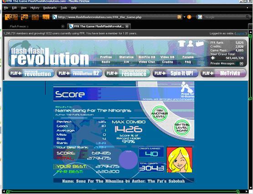Viewport: 253px width, 194px height.
Task: Click the user profile silhouette icon in the banner
Action: (x=191, y=44)
